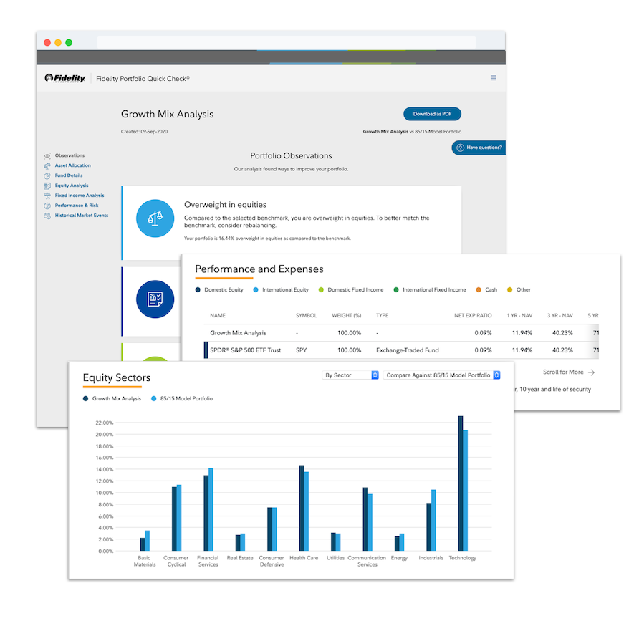Toggle Growth Mix Analysis series in chart legend
The height and width of the screenshot is (626, 634).
pyautogui.click(x=112, y=398)
